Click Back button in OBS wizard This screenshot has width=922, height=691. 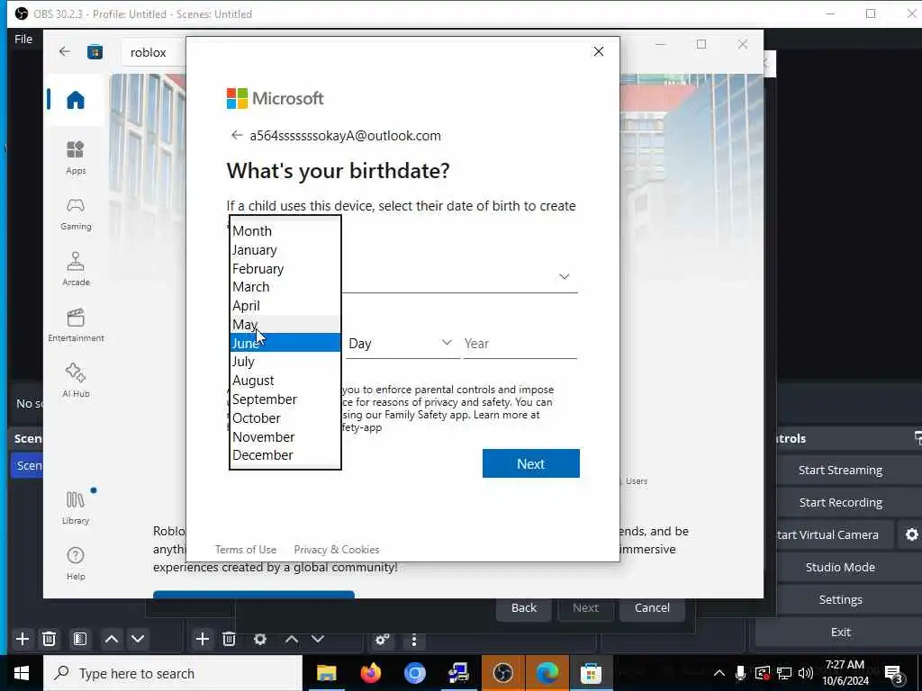tap(523, 607)
